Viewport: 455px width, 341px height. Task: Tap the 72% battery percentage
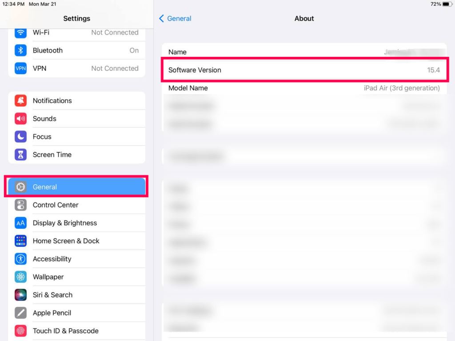pyautogui.click(x=435, y=4)
